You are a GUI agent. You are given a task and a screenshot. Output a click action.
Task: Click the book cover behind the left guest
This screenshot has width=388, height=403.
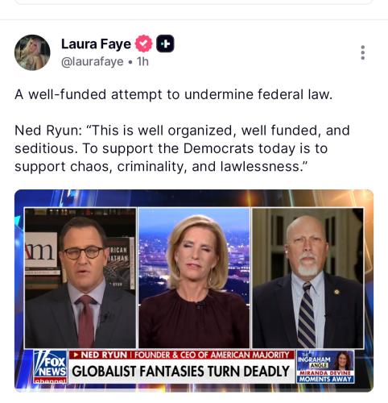click(119, 264)
